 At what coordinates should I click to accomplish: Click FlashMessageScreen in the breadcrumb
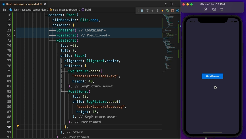coord(65,9)
